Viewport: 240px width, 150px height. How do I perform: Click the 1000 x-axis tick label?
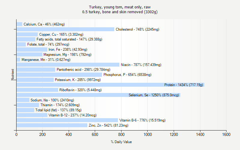click(148, 135)
